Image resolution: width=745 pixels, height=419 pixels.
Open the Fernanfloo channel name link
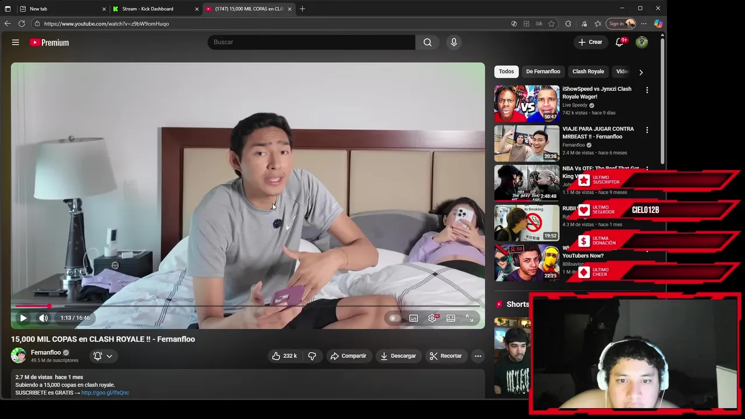(x=45, y=353)
